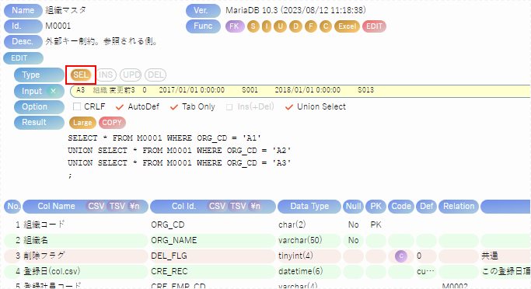This screenshot has height=289, width=531.
Task: Select the INS query type
Action: (106, 75)
